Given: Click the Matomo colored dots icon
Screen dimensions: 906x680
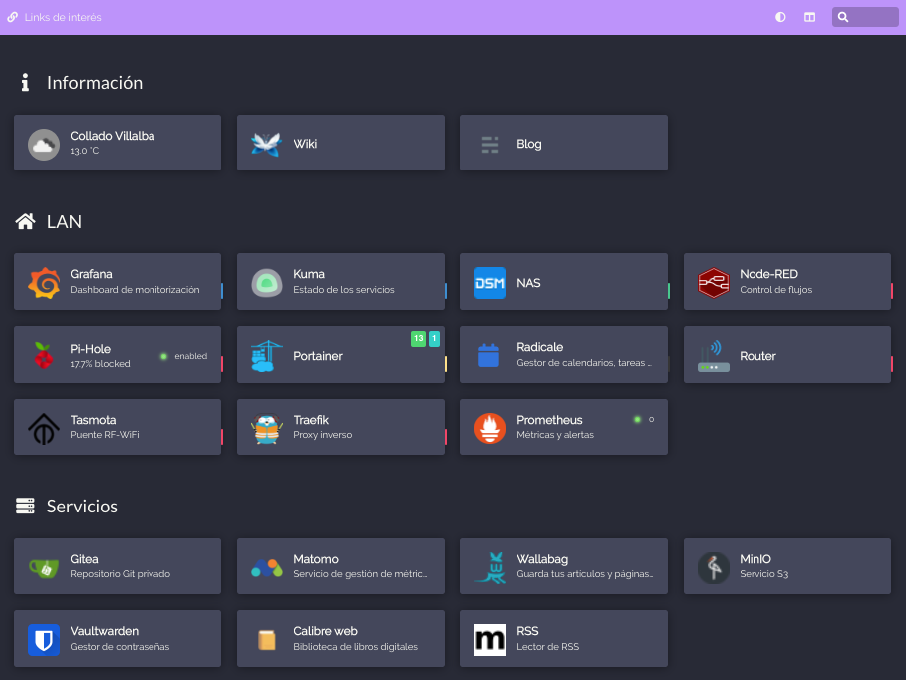Looking at the screenshot, I should pyautogui.click(x=267, y=566).
